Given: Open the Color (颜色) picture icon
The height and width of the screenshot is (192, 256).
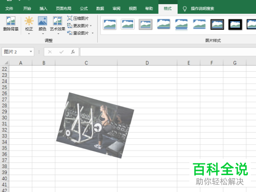Looking at the screenshot, I should pyautogui.click(x=42, y=21).
